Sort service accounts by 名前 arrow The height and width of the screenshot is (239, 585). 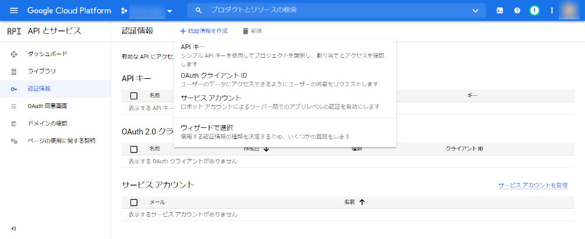(x=362, y=202)
